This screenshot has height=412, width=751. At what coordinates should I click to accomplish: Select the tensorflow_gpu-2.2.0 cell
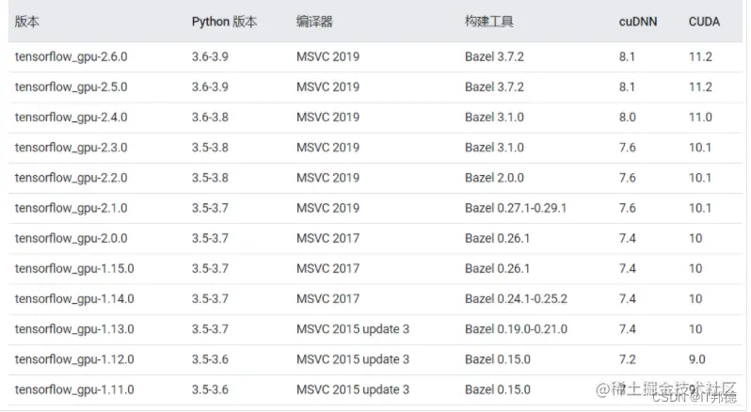(x=71, y=178)
